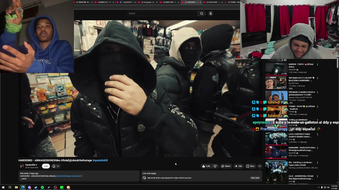Click the volume icon in system tray
This screenshot has width=339, height=190.
point(328,188)
